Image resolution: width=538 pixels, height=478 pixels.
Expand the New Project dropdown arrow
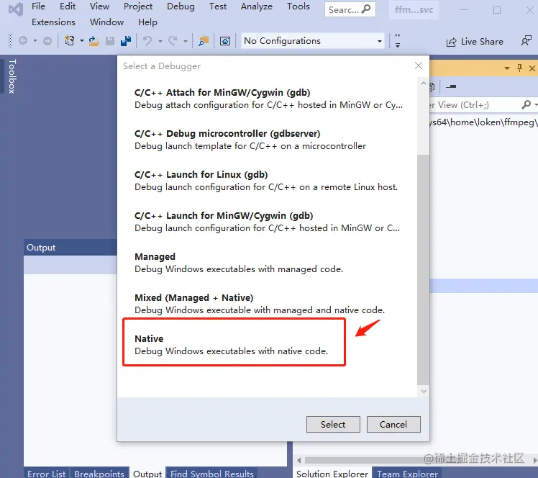pos(82,41)
